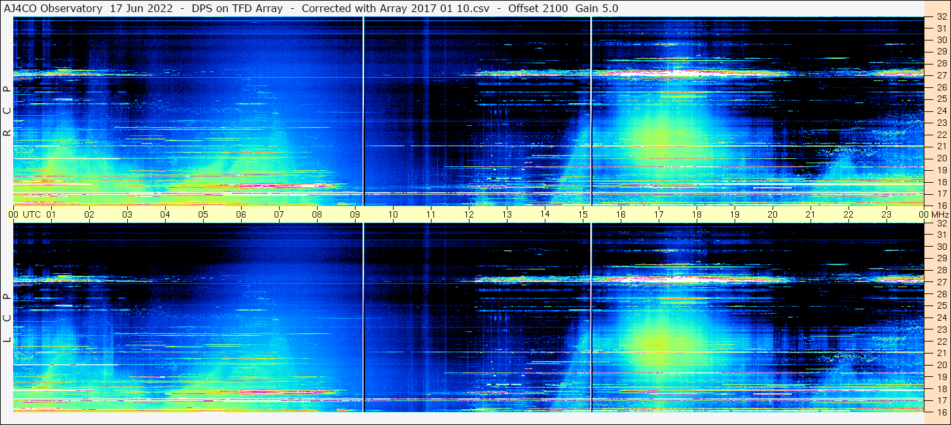Click the 23 MHz label of LCP panel
This screenshot has height=425, width=951.
(x=942, y=330)
